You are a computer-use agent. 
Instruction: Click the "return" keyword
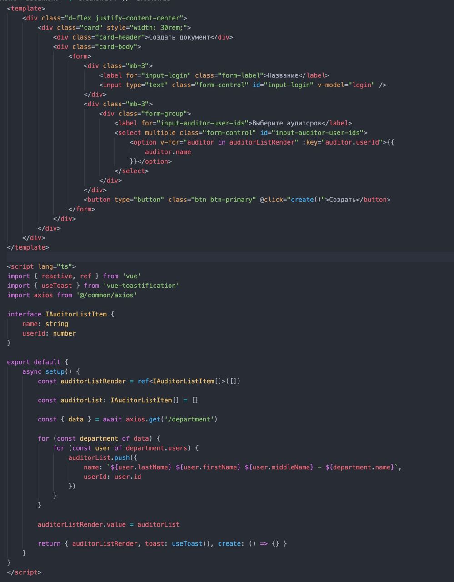(x=49, y=543)
